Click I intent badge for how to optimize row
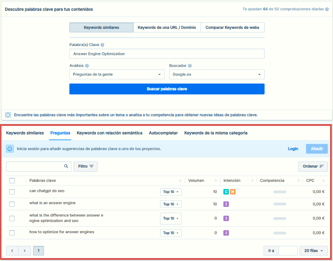The image size is (333, 261). tap(226, 233)
